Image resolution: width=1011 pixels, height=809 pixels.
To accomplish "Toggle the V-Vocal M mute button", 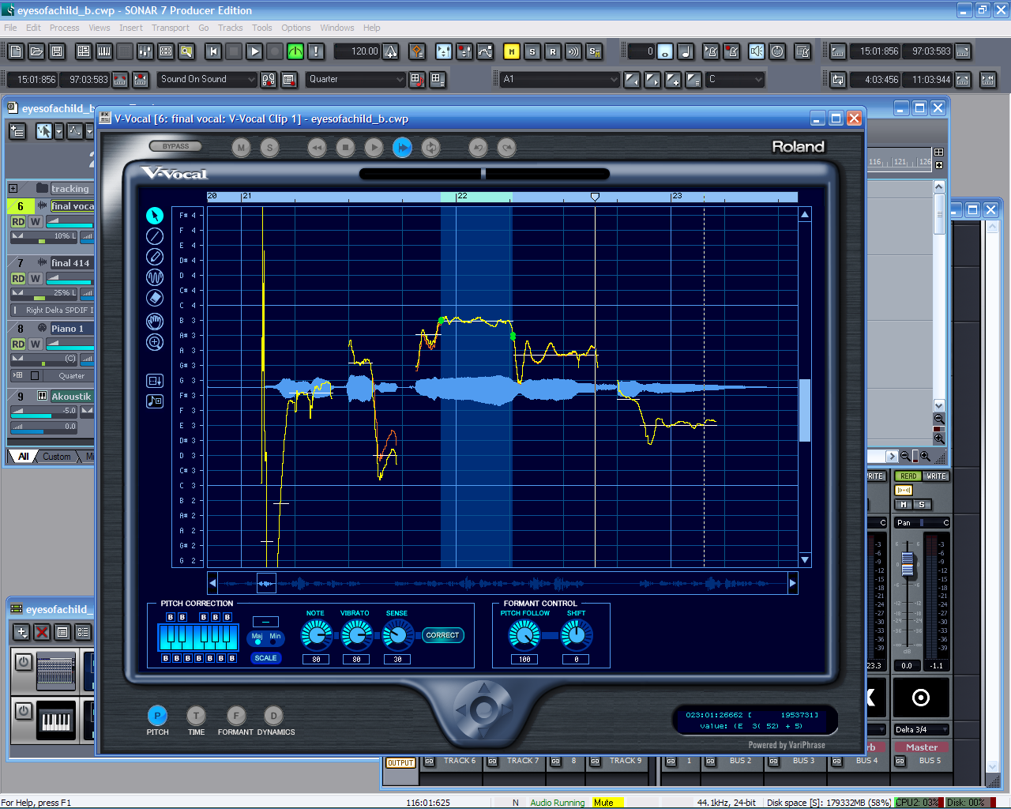I will tap(242, 148).
